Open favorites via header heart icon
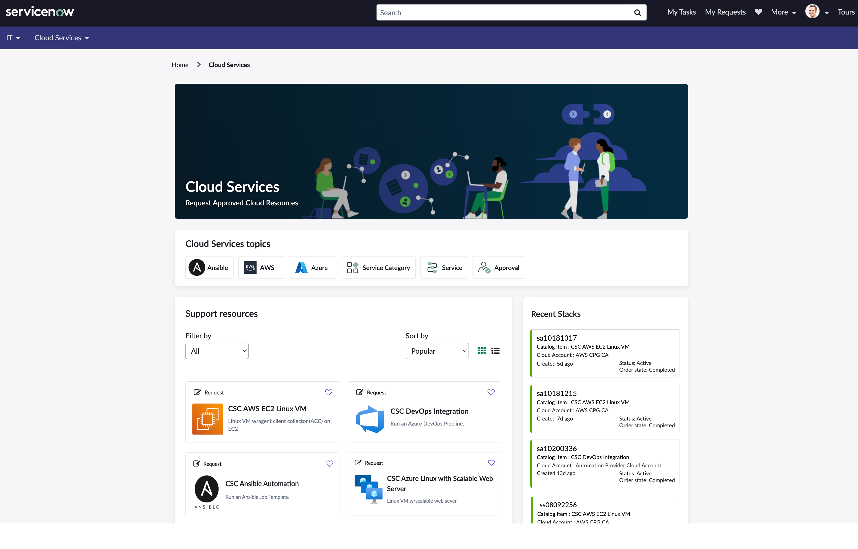The width and height of the screenshot is (858, 549). [758, 12]
